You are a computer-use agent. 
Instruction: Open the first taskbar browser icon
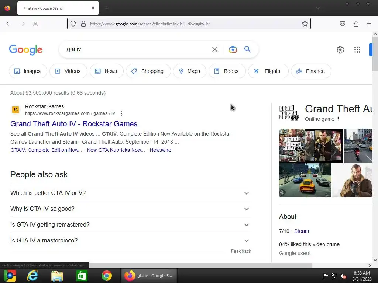pos(10,276)
